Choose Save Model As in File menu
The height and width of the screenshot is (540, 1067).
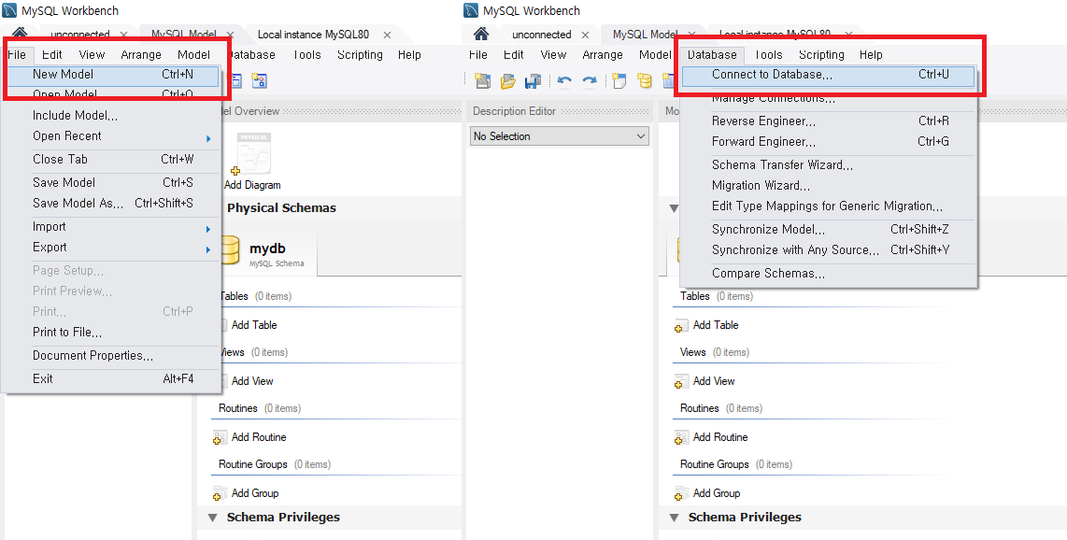point(112,204)
